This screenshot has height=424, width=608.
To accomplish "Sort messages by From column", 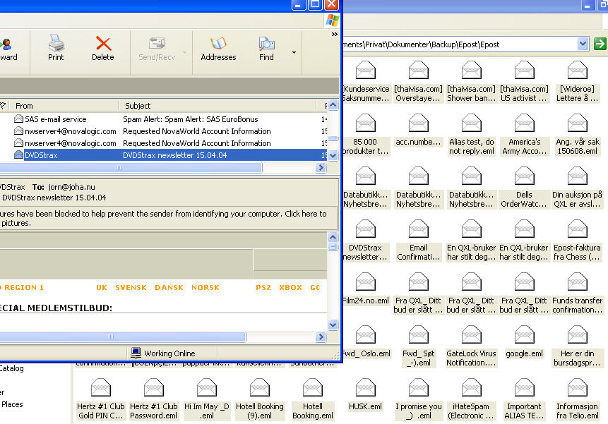I will (65, 106).
